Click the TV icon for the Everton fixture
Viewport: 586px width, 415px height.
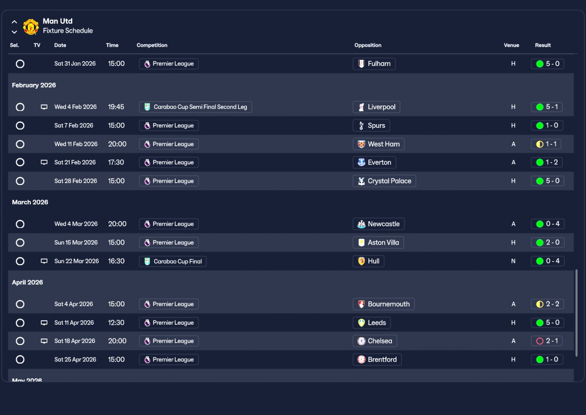[x=44, y=162]
